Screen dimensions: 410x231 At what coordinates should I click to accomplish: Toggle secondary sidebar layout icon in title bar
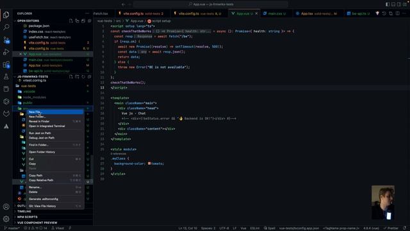point(399,4)
